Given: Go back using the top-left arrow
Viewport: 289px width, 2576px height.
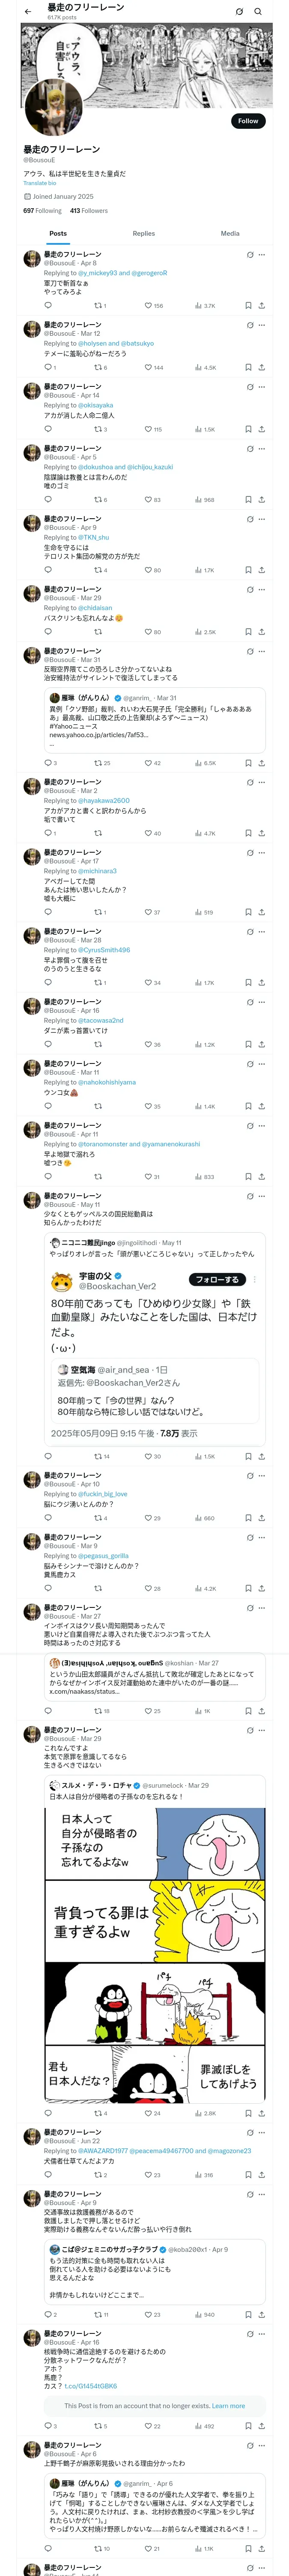Looking at the screenshot, I should [x=28, y=12].
